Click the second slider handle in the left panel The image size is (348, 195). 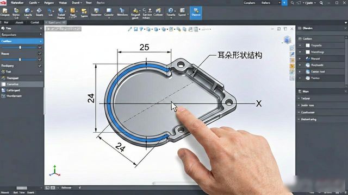click(20, 60)
